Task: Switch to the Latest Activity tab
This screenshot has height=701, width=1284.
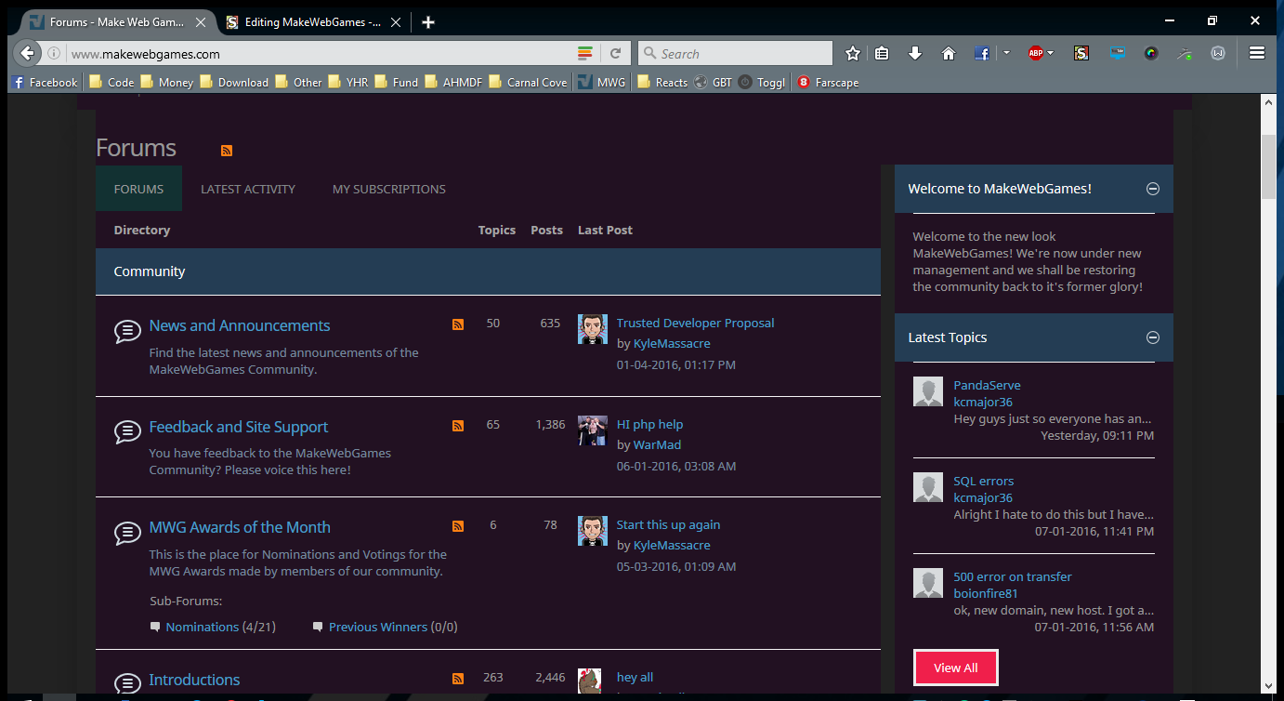Action: pos(247,189)
